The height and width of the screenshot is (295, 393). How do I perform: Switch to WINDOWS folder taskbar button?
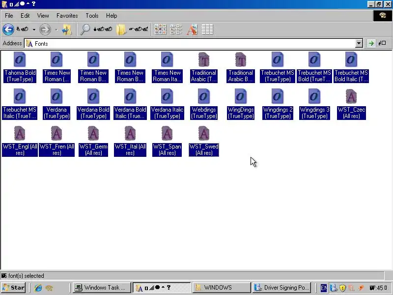222,288
